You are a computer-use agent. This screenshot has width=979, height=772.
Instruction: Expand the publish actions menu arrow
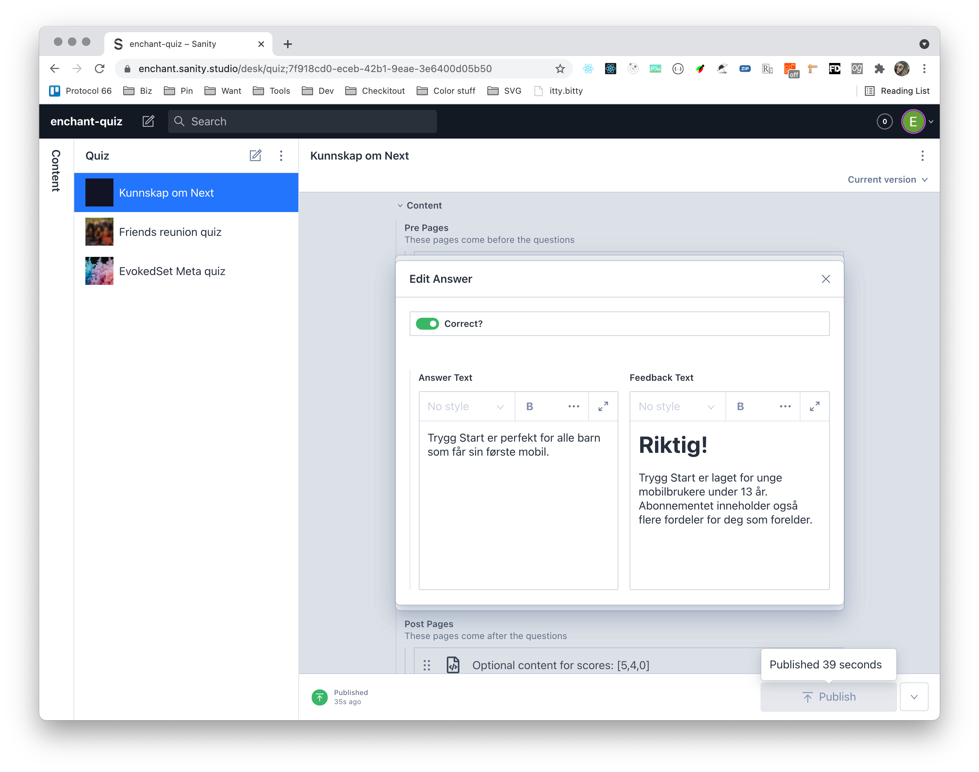click(x=914, y=696)
